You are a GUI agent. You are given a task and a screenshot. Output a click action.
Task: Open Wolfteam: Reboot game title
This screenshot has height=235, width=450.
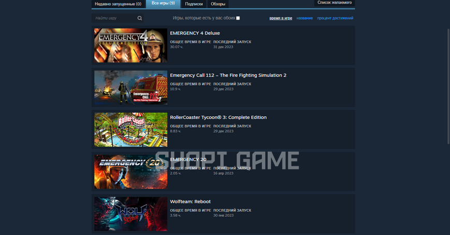tap(190, 201)
